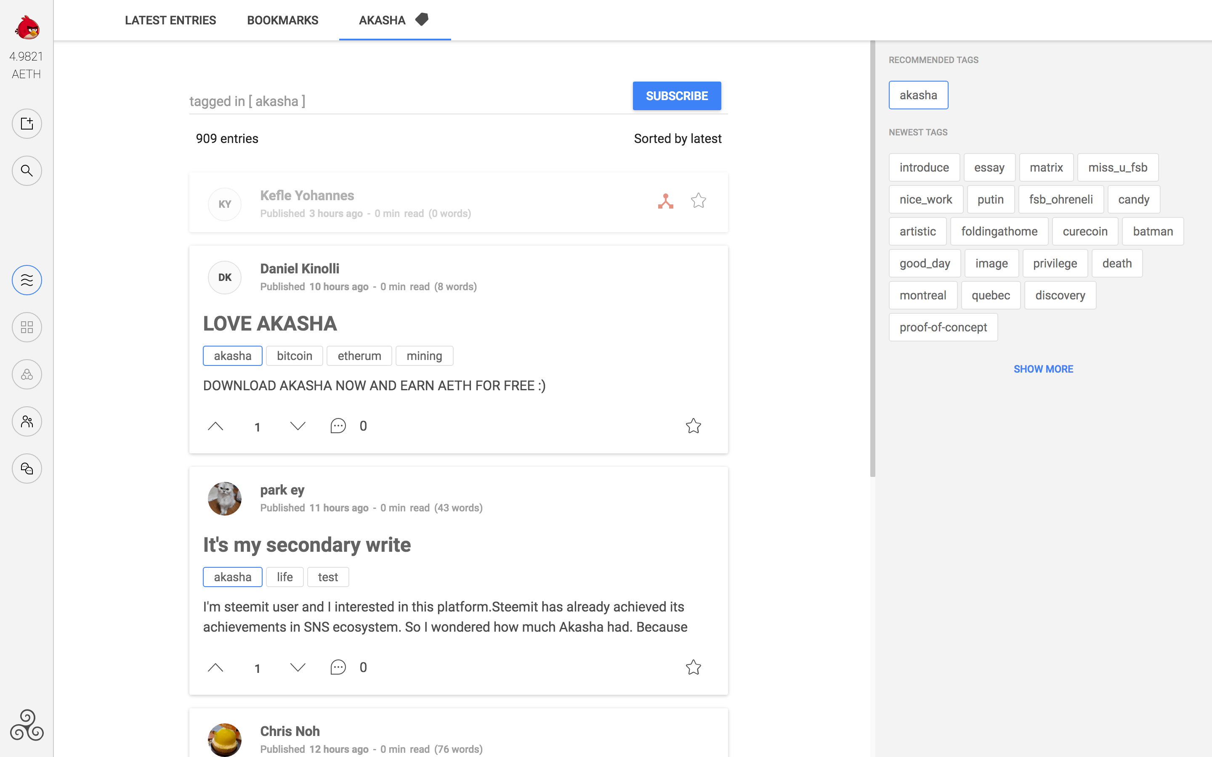Bookmark It's my secondary write with star
Viewport: 1212px width, 757px height.
[x=694, y=667]
